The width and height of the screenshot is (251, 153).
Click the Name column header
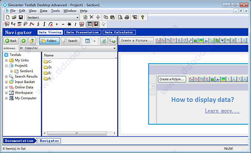coord(79,55)
